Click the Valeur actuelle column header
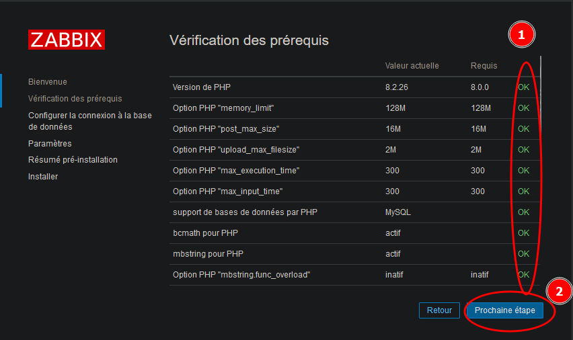 [x=412, y=66]
